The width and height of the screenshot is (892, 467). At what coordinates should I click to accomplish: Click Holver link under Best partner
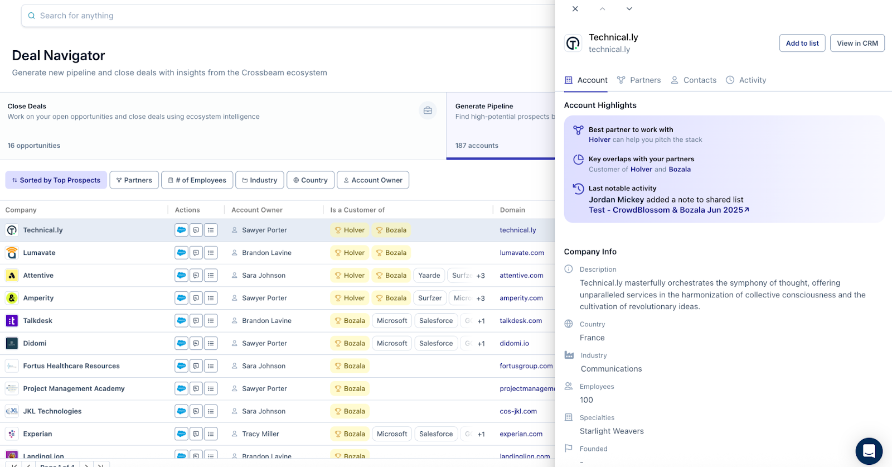point(599,139)
